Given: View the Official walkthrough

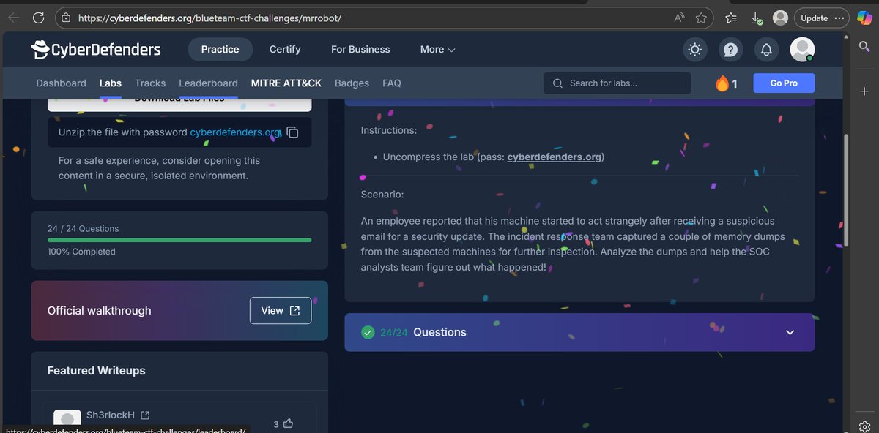Looking at the screenshot, I should (280, 310).
